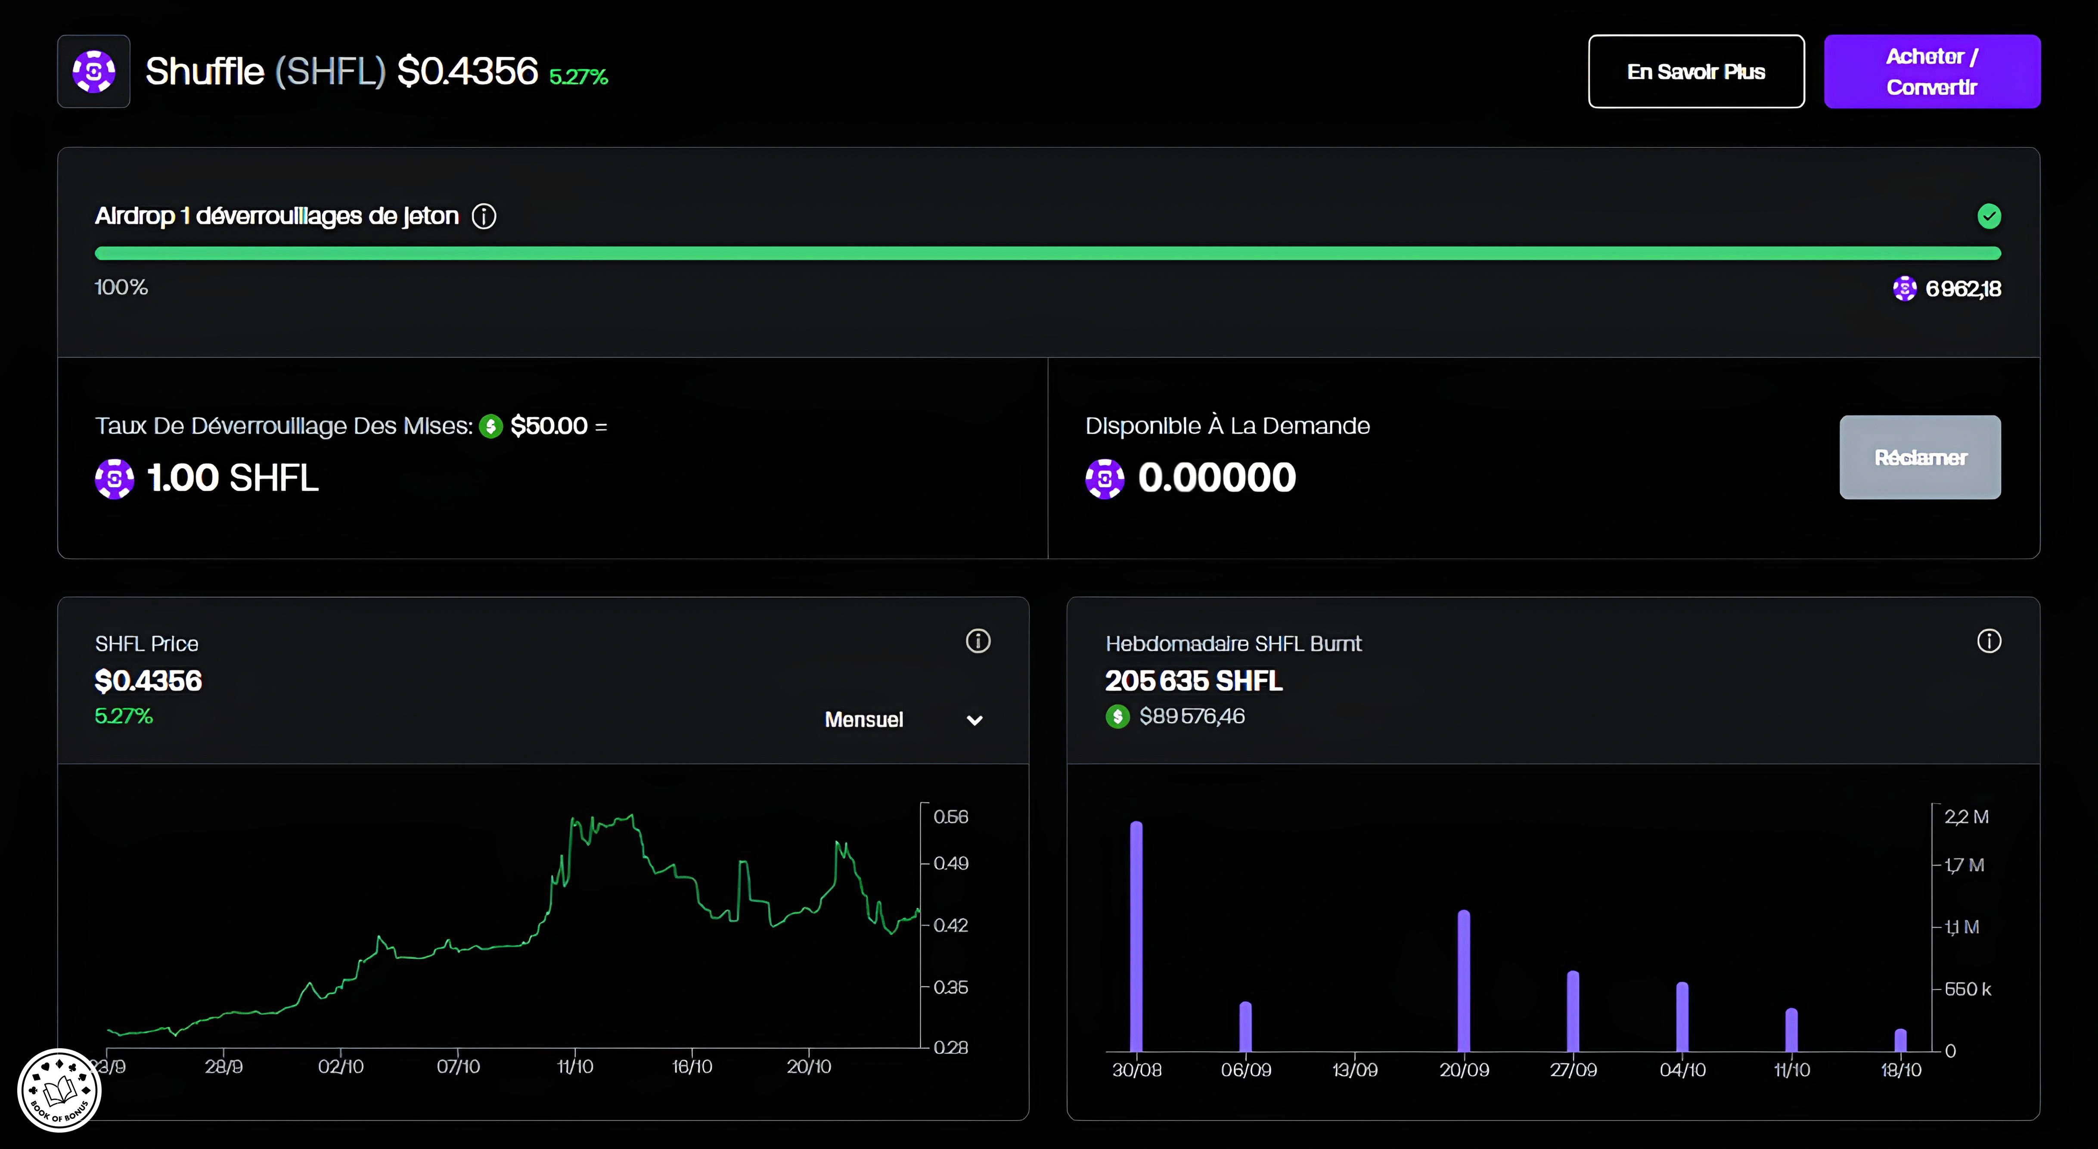Expand the Mensuel period dropdown

pos(904,720)
